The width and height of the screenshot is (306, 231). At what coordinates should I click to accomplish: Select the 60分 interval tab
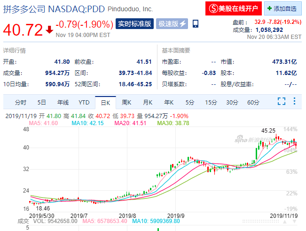click(253, 102)
